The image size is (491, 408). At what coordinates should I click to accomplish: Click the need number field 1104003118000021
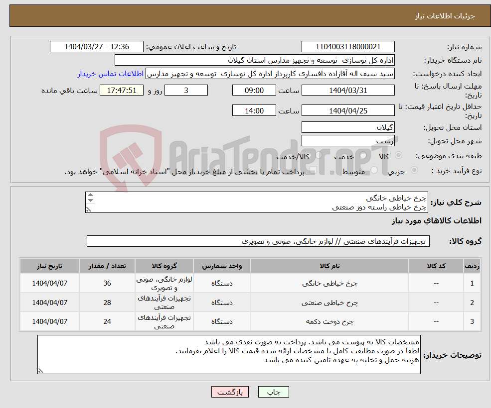click(348, 47)
